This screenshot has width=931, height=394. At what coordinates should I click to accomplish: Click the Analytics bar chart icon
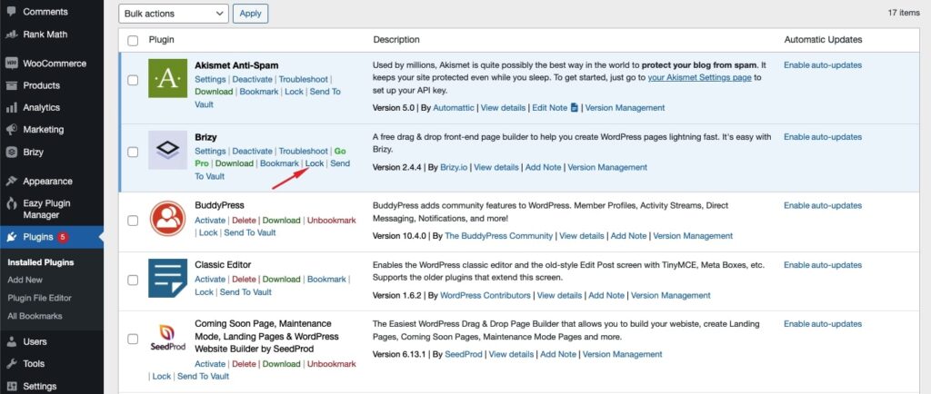[11, 108]
